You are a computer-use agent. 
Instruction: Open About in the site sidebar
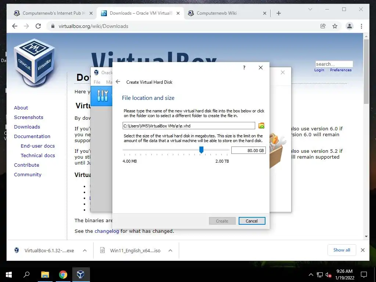tap(21, 108)
